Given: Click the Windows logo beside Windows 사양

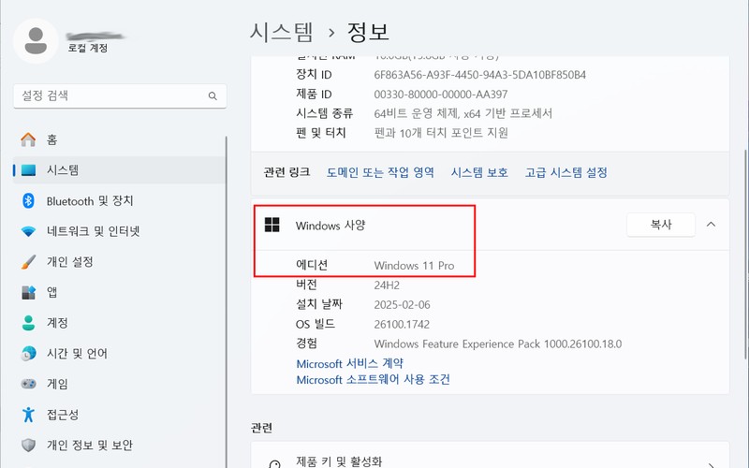Looking at the screenshot, I should click(x=272, y=225).
